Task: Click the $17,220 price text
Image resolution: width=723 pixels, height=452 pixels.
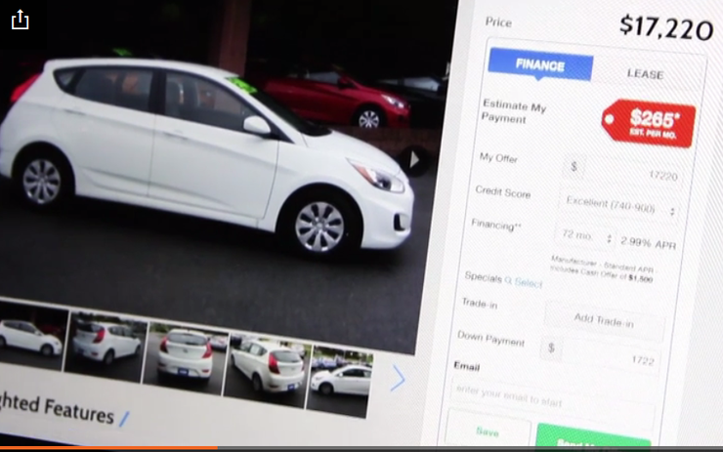Action: click(665, 27)
